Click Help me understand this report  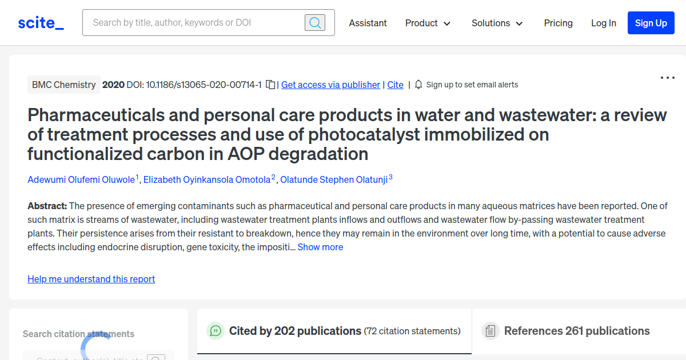coord(91,279)
